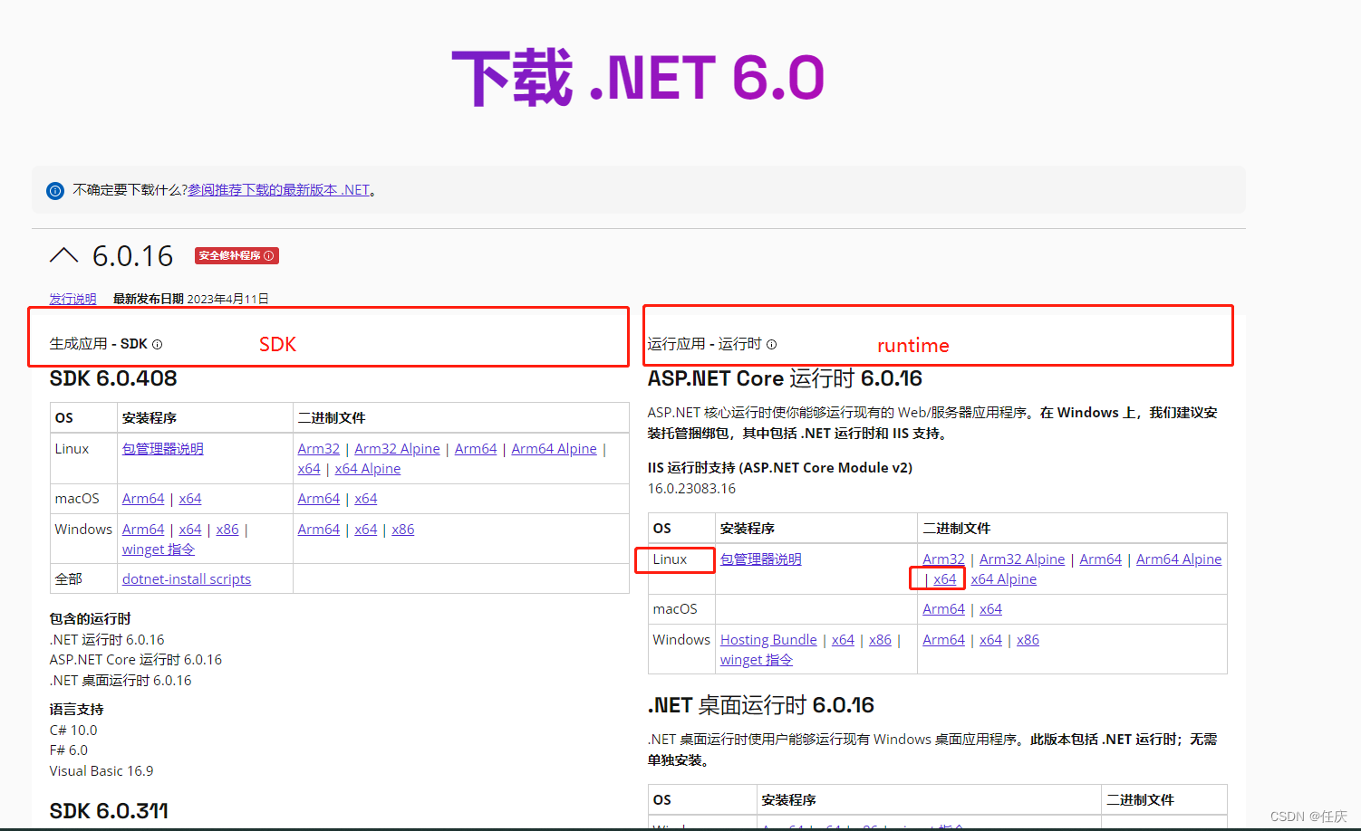Image resolution: width=1361 pixels, height=831 pixels.
Task: Download ASP.NET Core Windows x86 binary
Action: click(1028, 640)
